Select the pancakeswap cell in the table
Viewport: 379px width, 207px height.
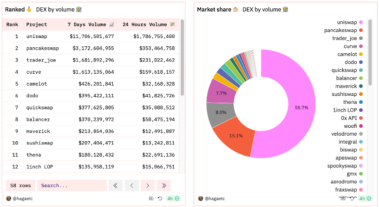click(43, 48)
